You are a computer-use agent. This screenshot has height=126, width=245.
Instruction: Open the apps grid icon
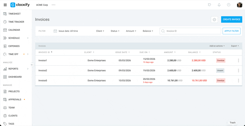[5, 5]
